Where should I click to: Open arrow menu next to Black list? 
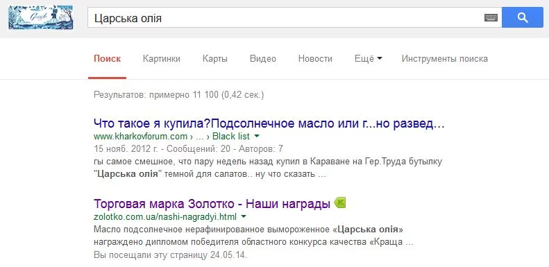coord(257,136)
